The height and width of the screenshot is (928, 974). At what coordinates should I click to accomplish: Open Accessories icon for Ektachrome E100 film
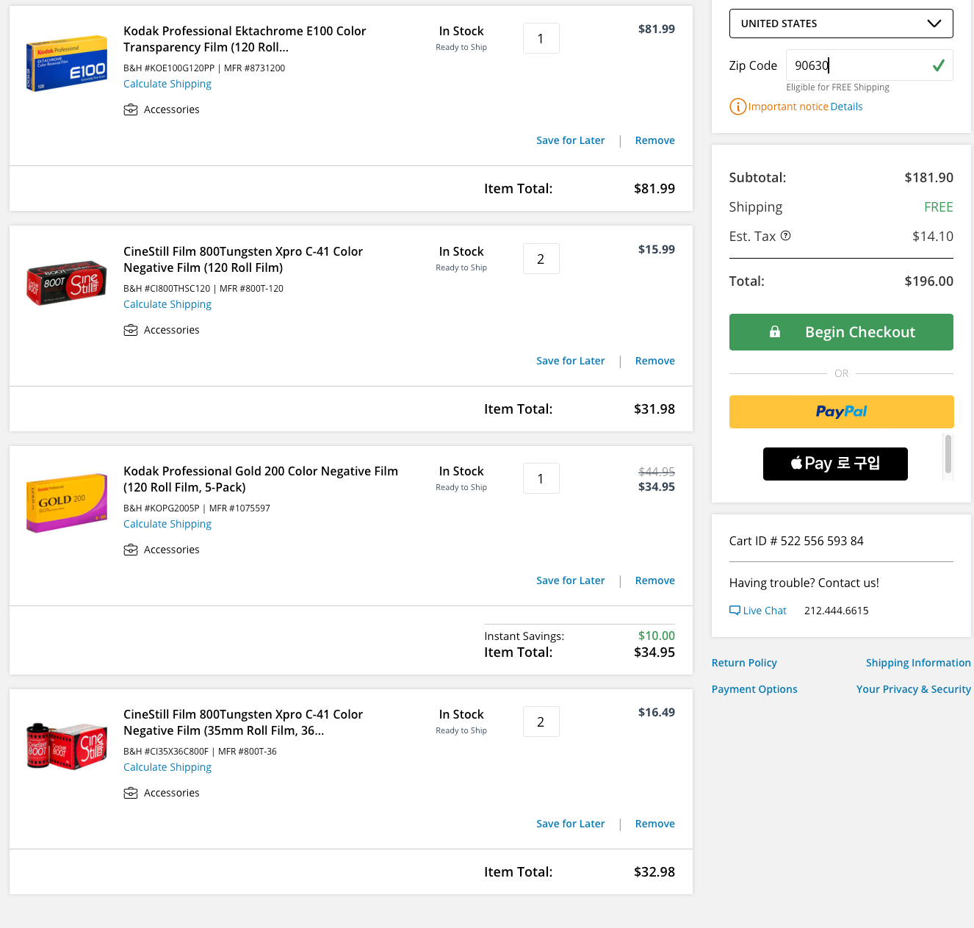point(131,109)
